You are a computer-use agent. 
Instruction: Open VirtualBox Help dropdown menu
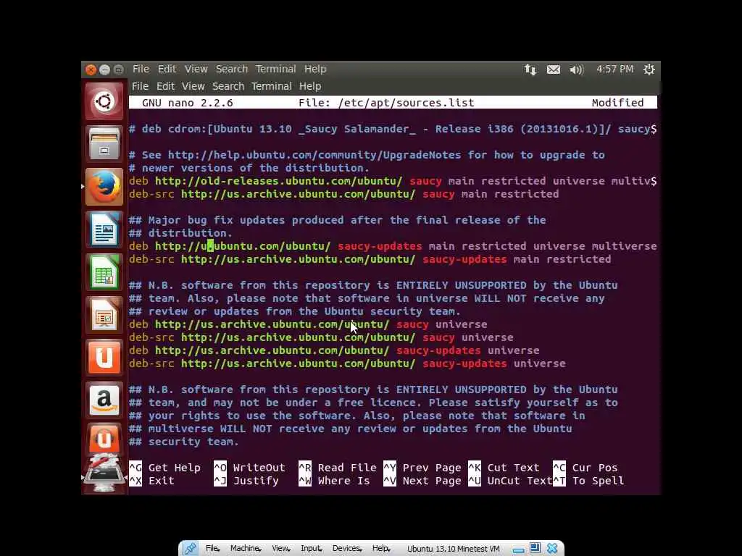coord(381,549)
